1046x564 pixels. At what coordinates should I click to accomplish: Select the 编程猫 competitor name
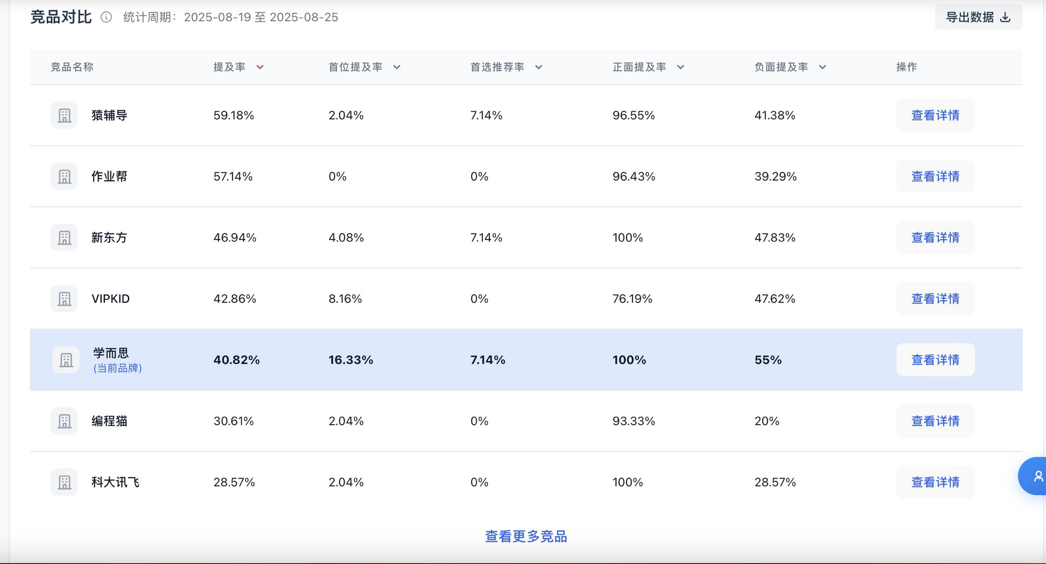109,421
